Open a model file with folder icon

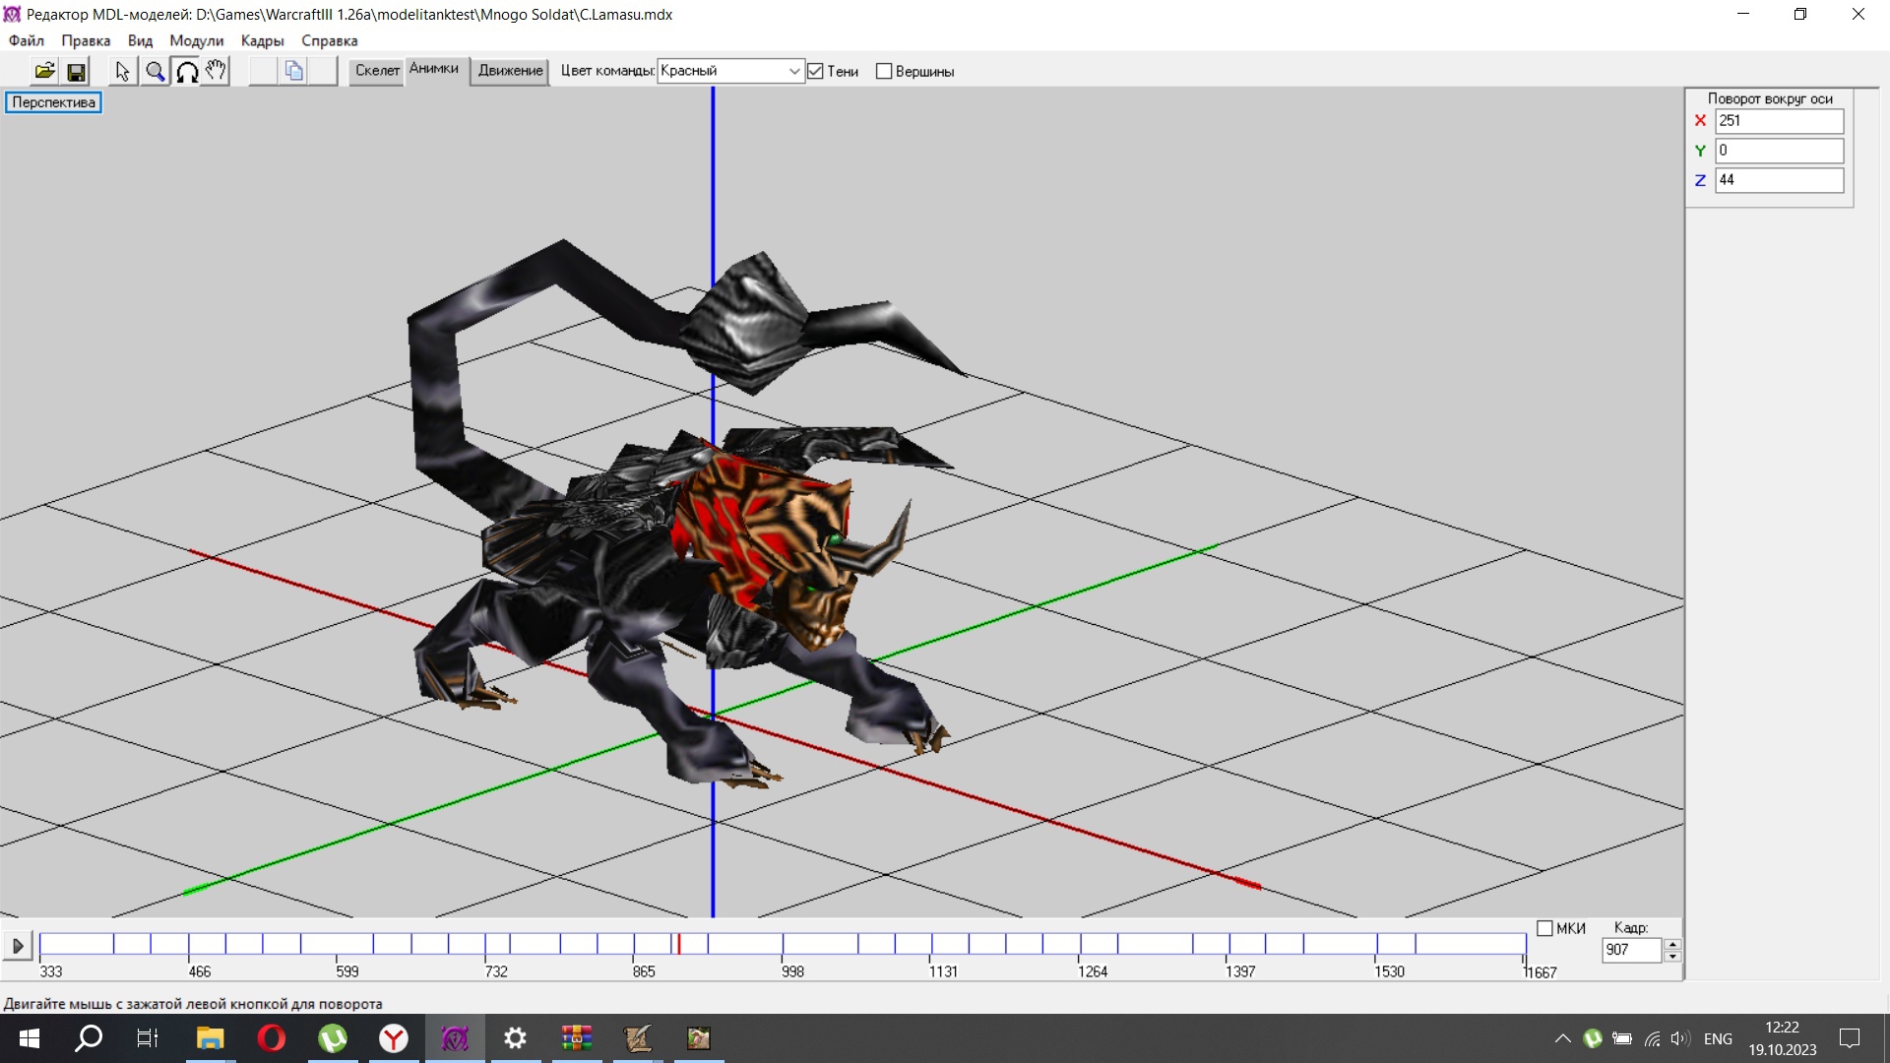coord(44,71)
